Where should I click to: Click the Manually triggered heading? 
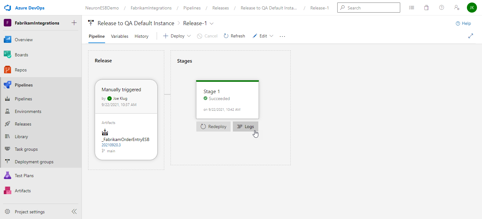121,90
